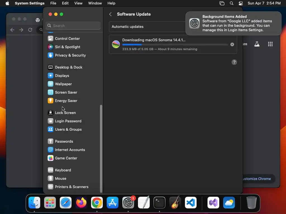Screen dimensions: 286x214
Task: Open Control Center settings in sidebar
Action: (x=73, y=38)
